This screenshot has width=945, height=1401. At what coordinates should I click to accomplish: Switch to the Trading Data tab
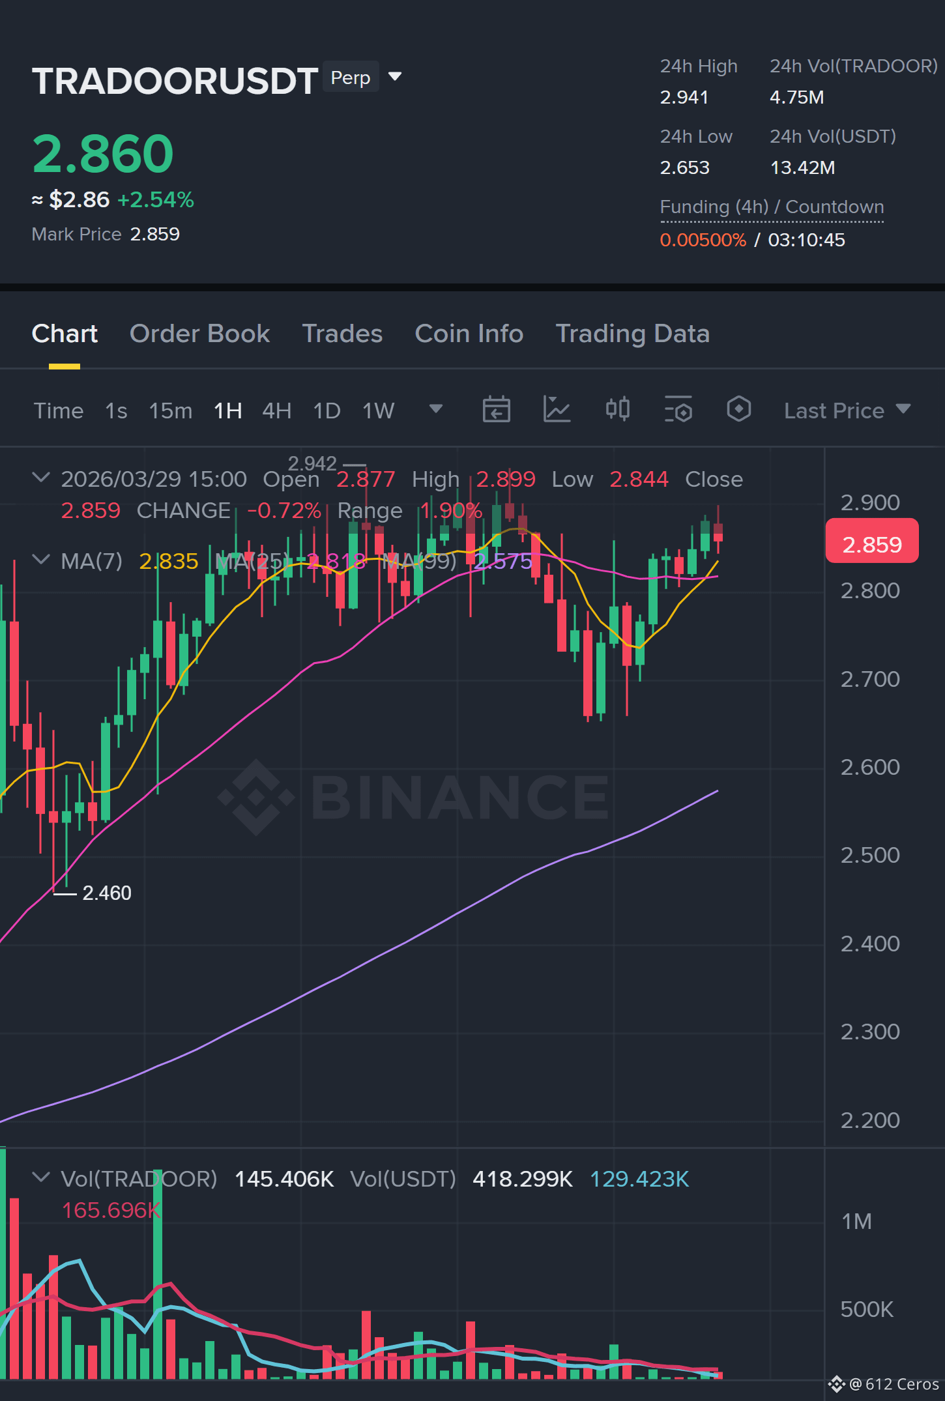click(x=632, y=334)
